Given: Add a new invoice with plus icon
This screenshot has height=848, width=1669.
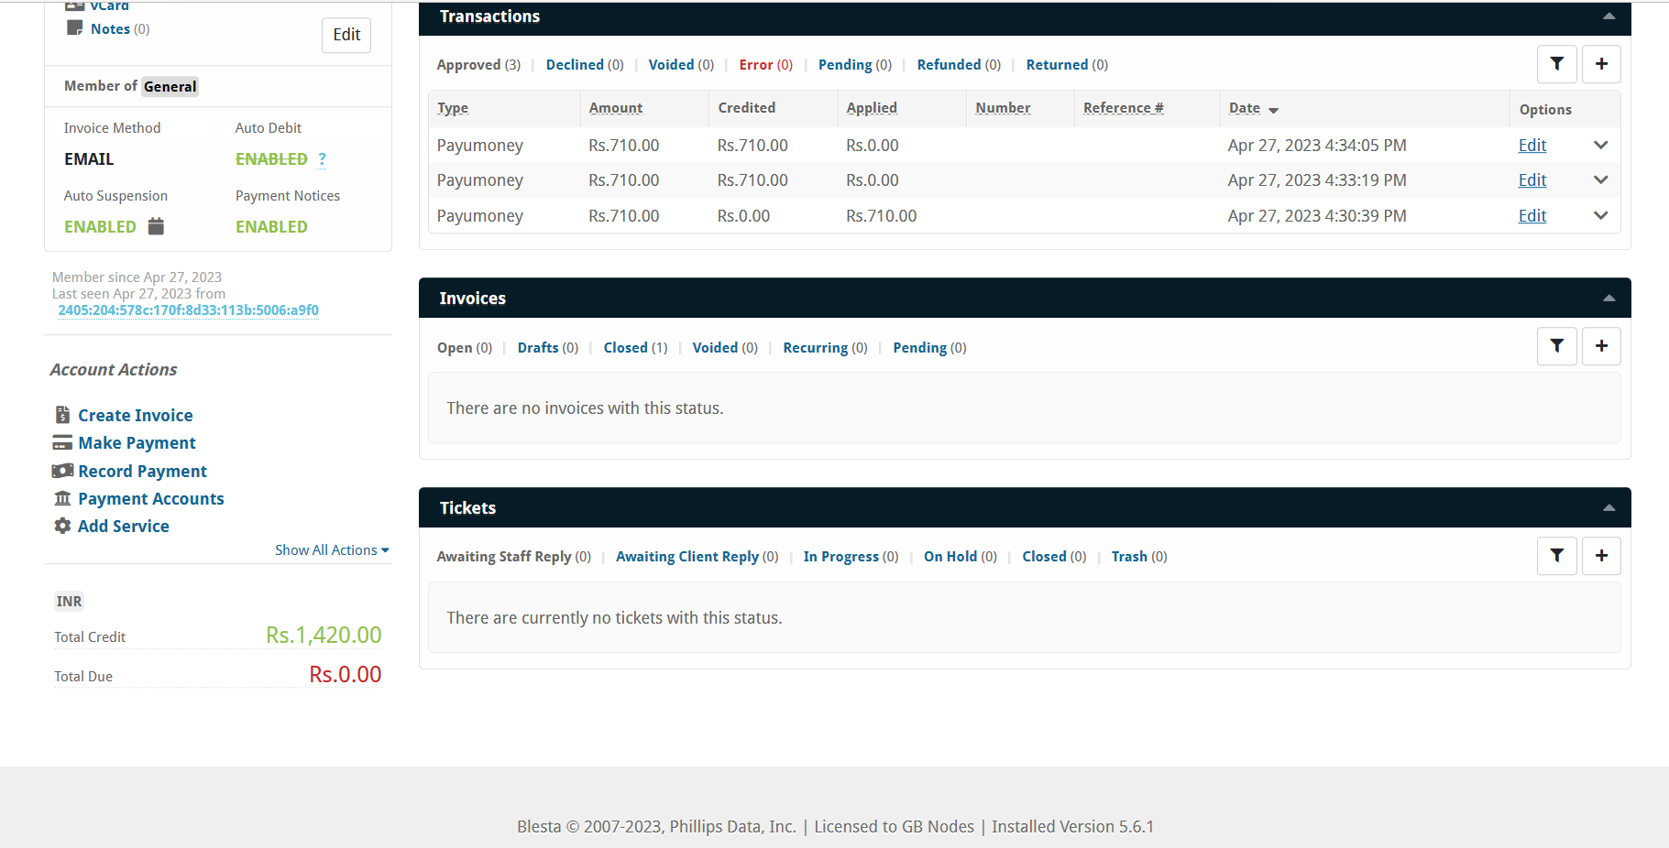Looking at the screenshot, I should pos(1601,346).
